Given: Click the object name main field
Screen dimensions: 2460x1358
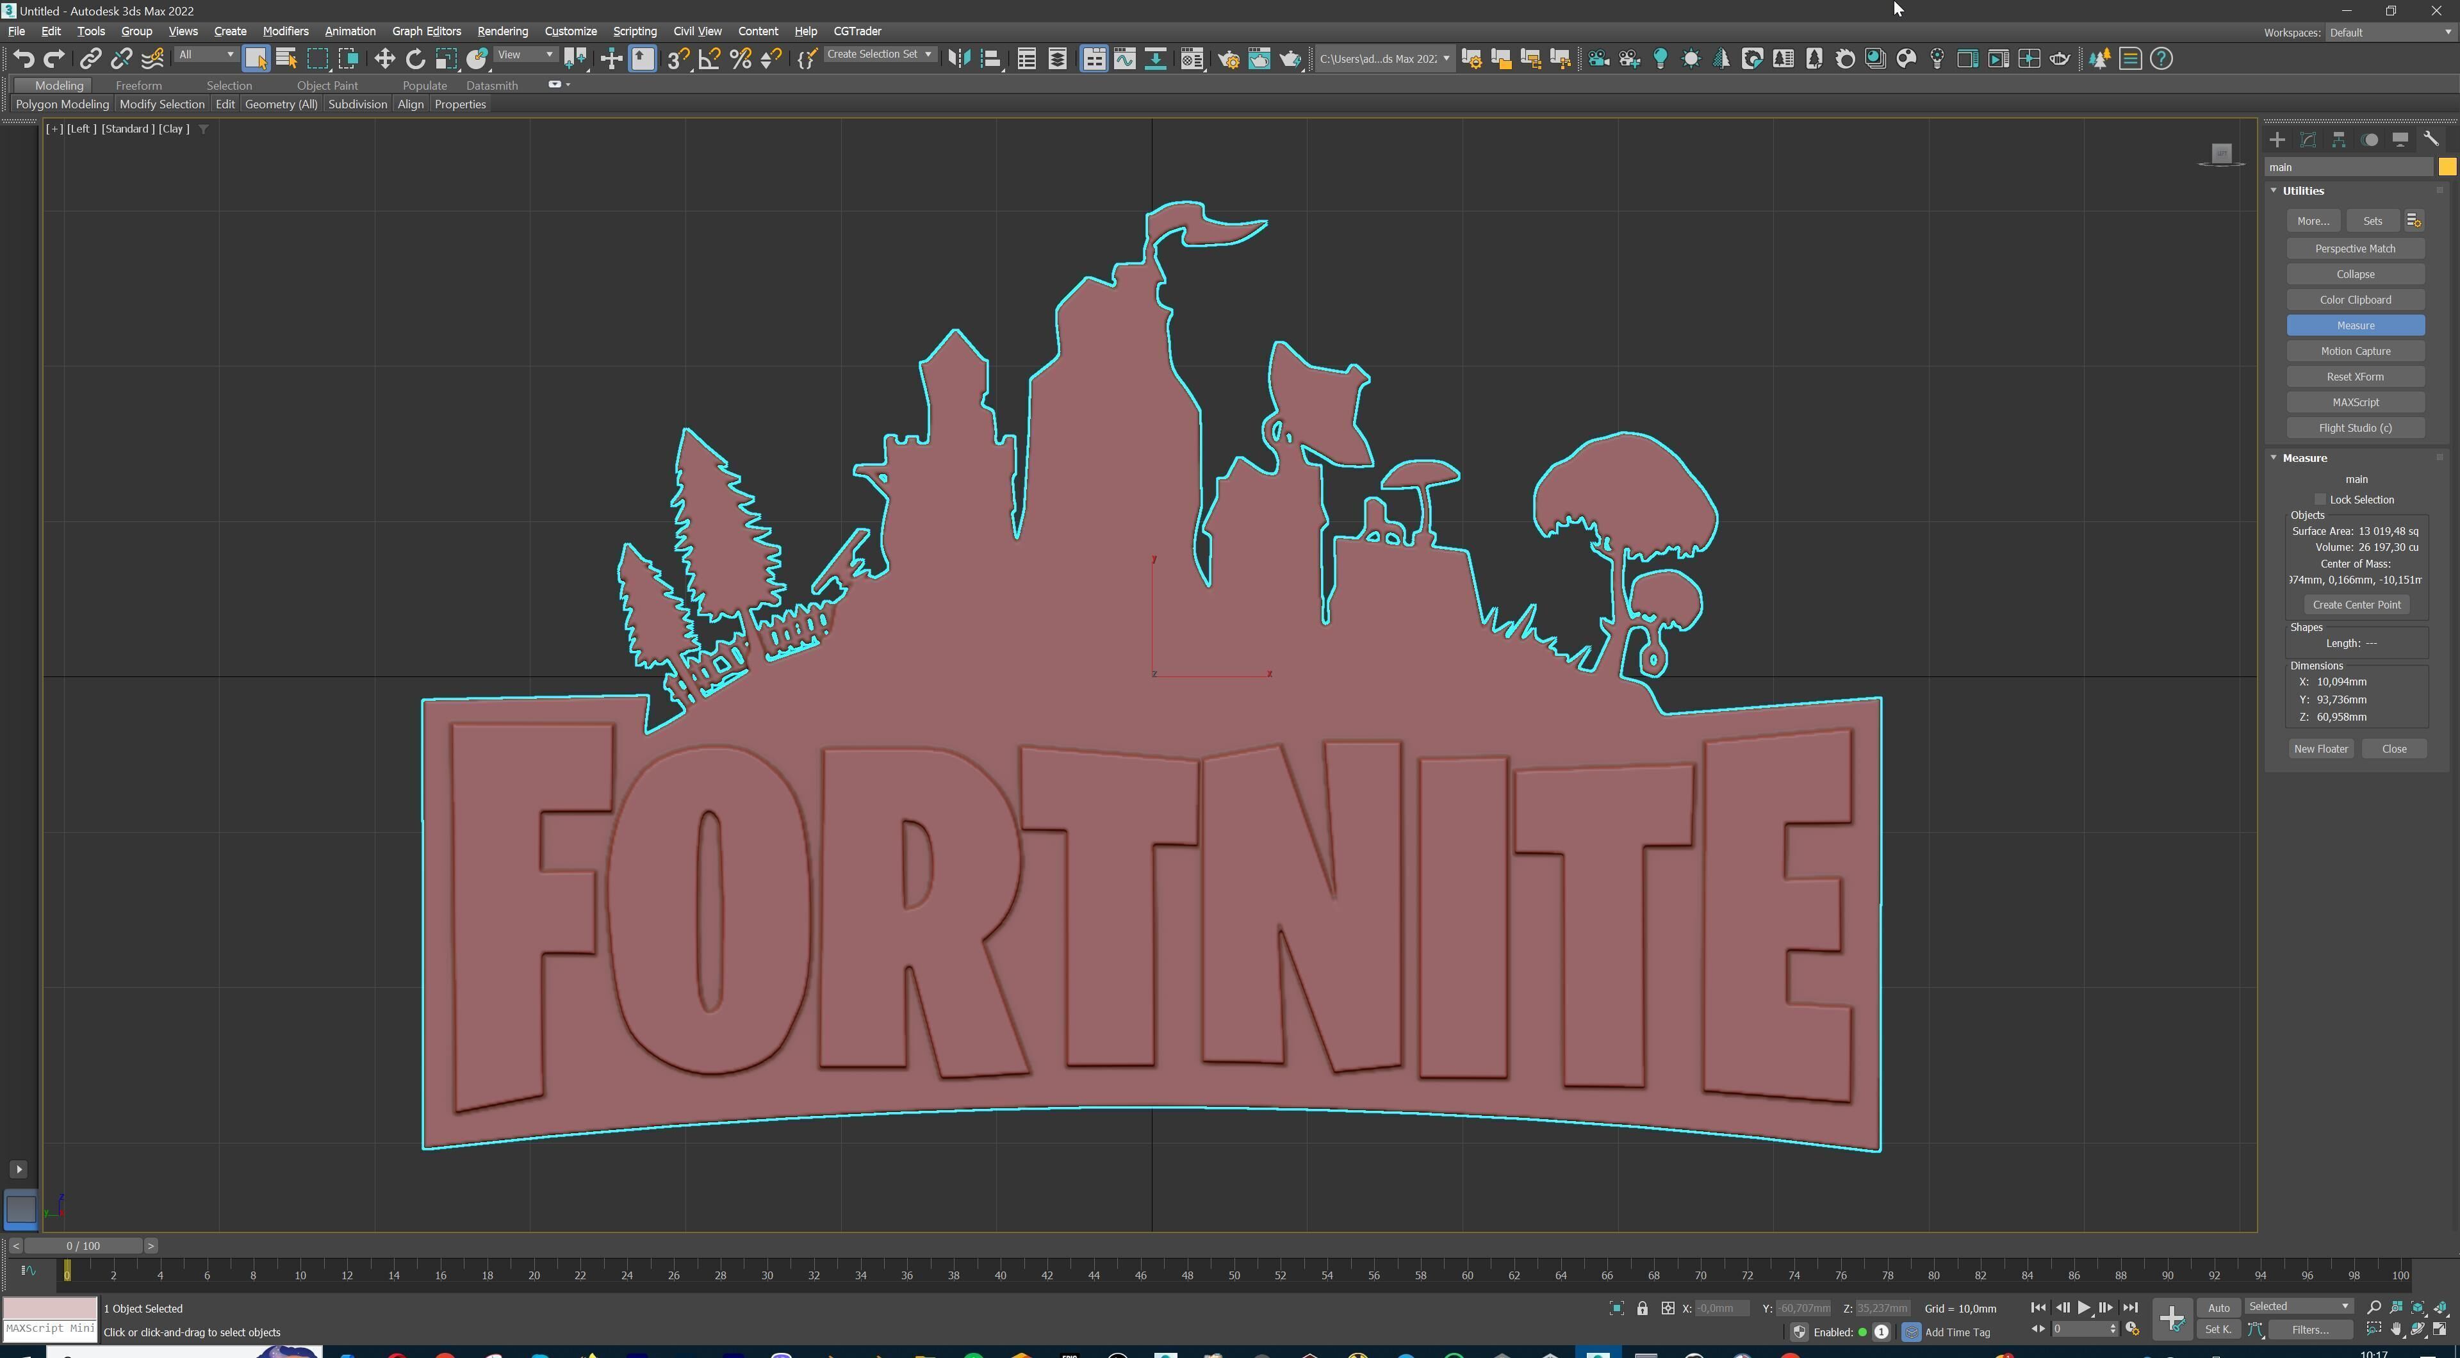Looking at the screenshot, I should (x=2349, y=167).
